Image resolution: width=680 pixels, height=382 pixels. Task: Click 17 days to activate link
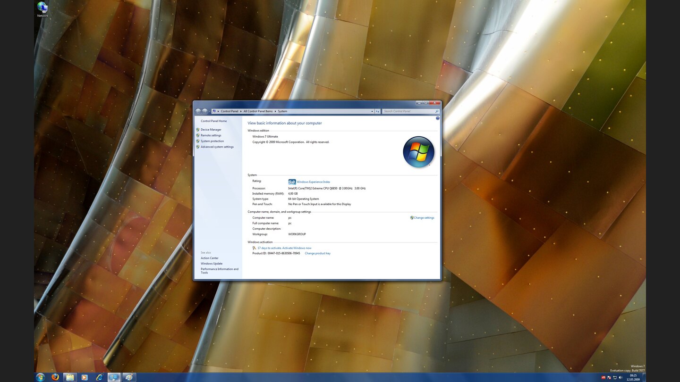(284, 248)
